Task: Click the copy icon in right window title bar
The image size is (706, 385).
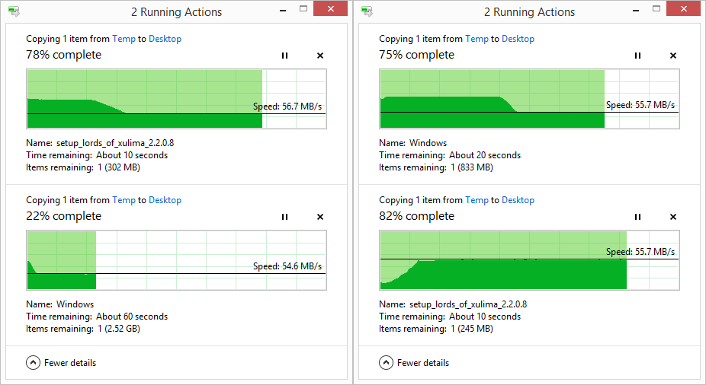Action: (x=367, y=11)
